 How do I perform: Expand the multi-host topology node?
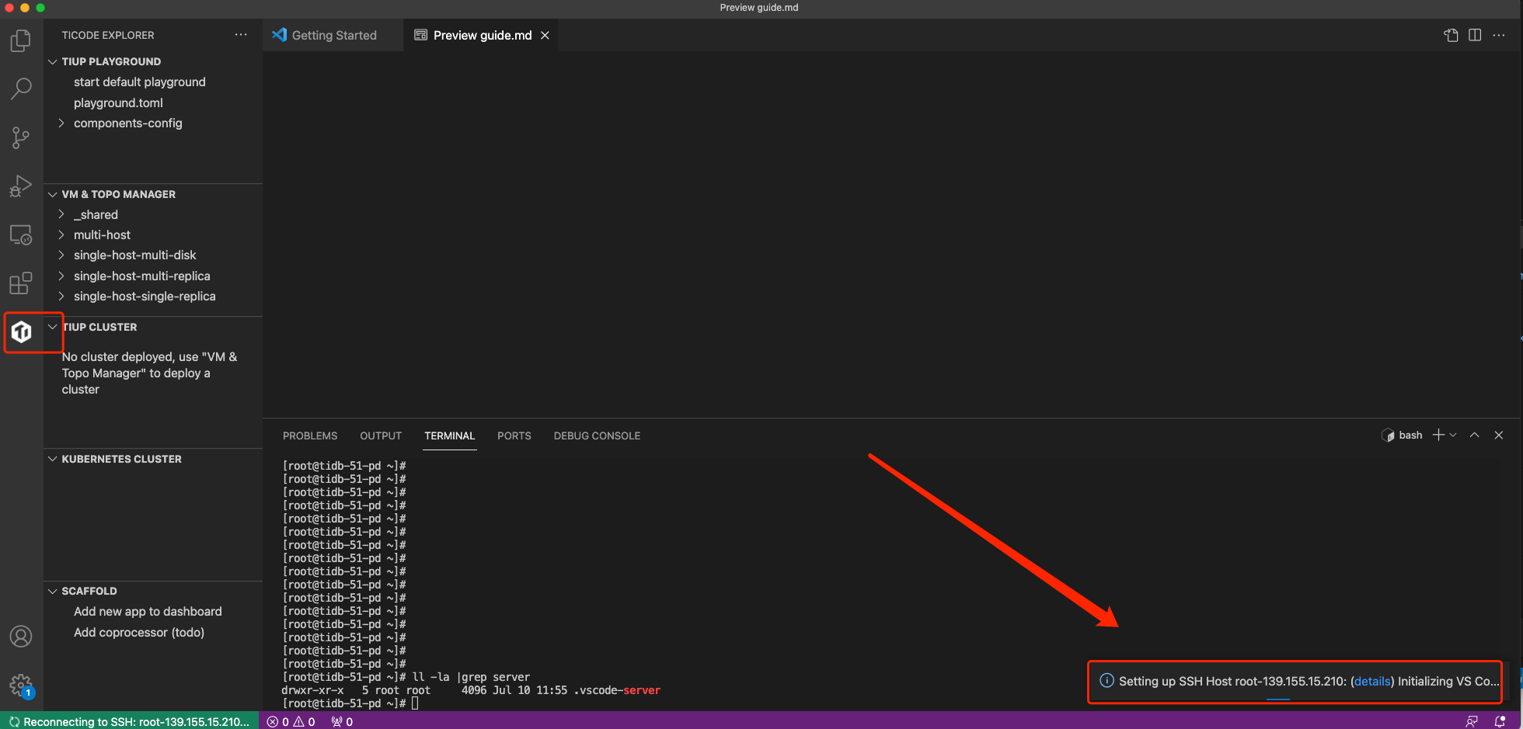pyautogui.click(x=61, y=234)
